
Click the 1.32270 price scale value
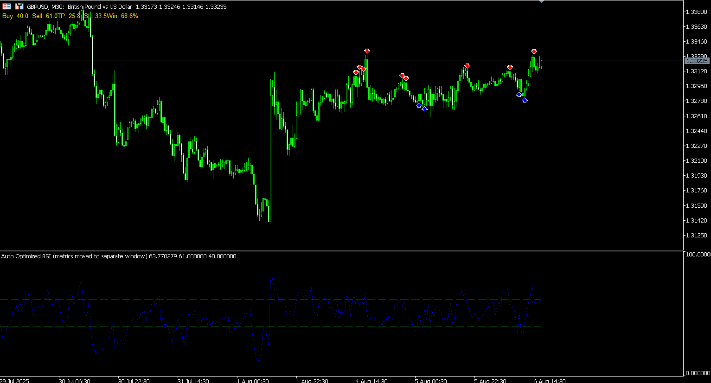coord(696,146)
